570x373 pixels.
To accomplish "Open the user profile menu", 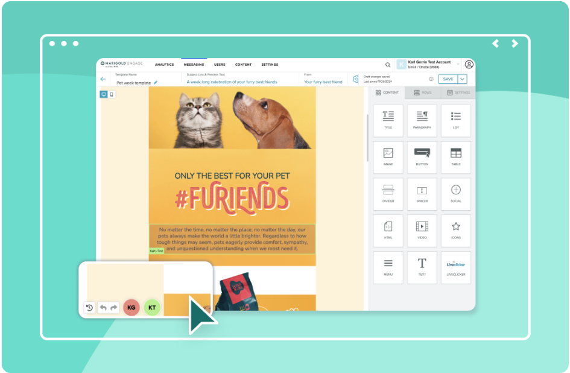I will tap(469, 65).
